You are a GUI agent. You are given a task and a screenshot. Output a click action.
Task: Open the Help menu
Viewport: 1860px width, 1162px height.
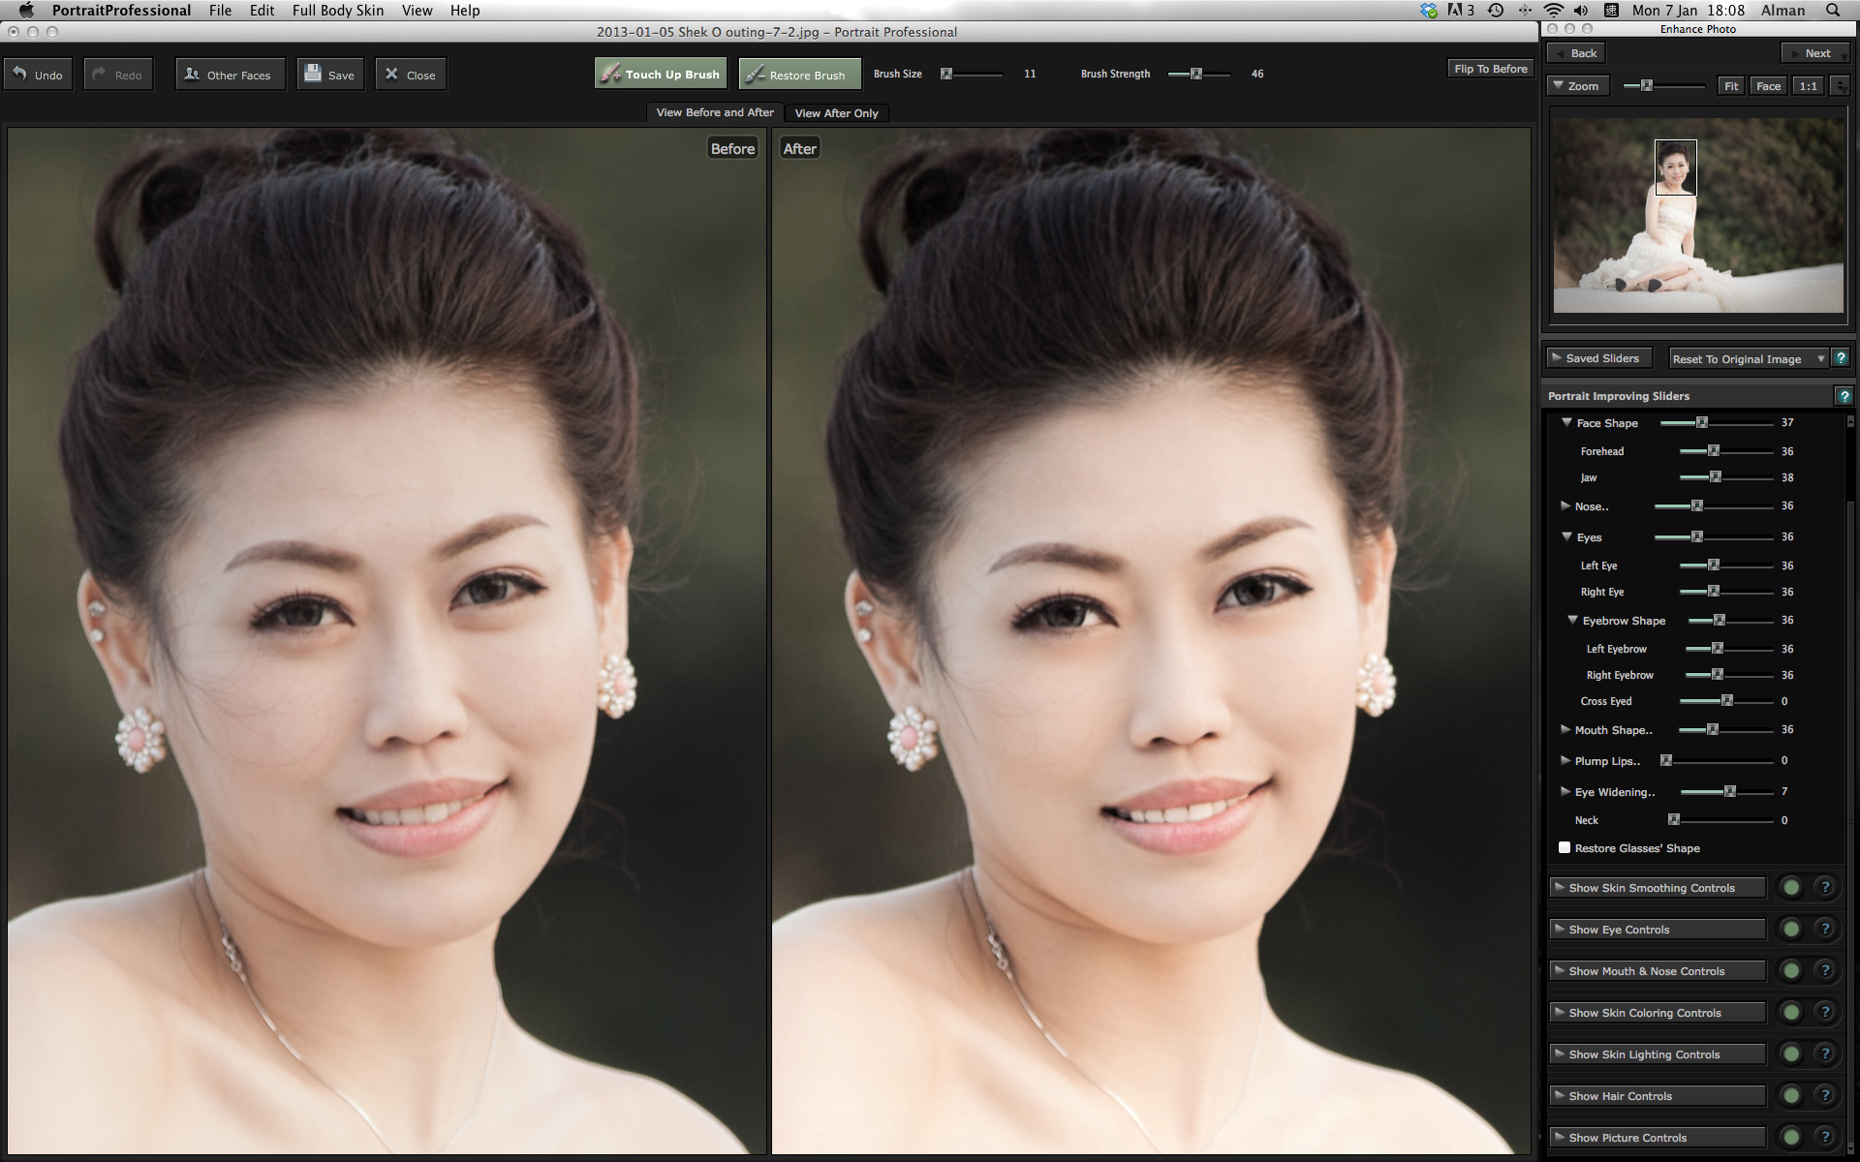(465, 10)
